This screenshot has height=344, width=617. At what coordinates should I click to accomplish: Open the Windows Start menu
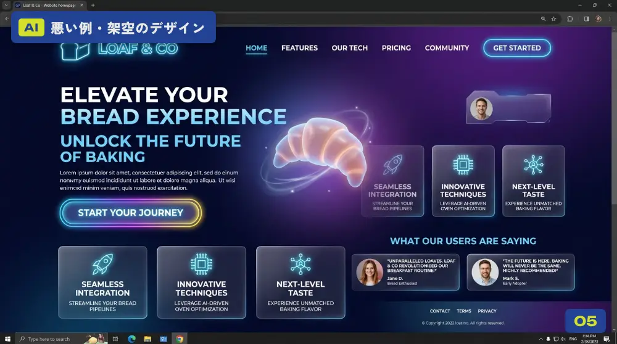tap(7, 338)
